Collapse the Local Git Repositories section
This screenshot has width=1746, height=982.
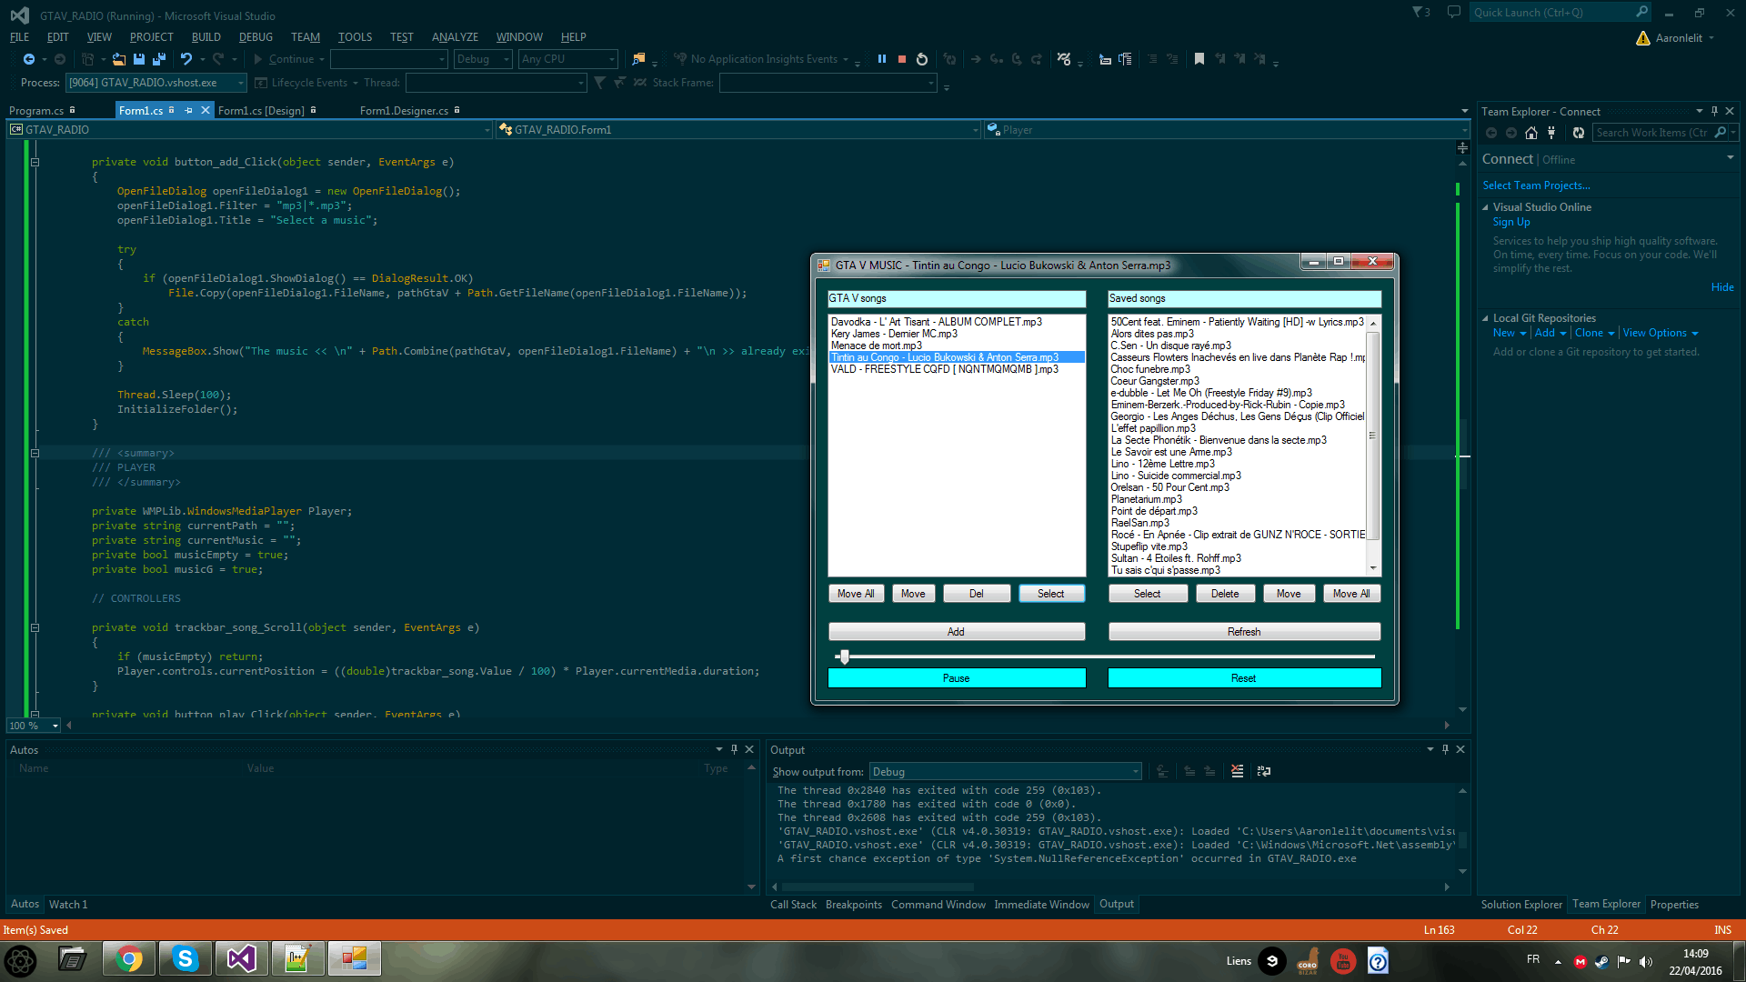[1485, 318]
